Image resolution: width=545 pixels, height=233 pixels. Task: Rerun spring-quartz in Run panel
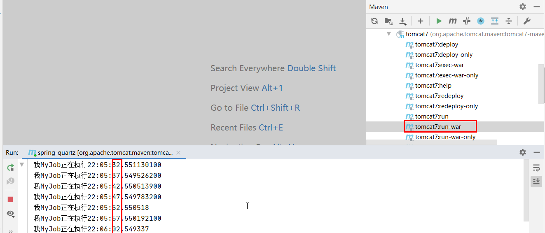[10, 168]
